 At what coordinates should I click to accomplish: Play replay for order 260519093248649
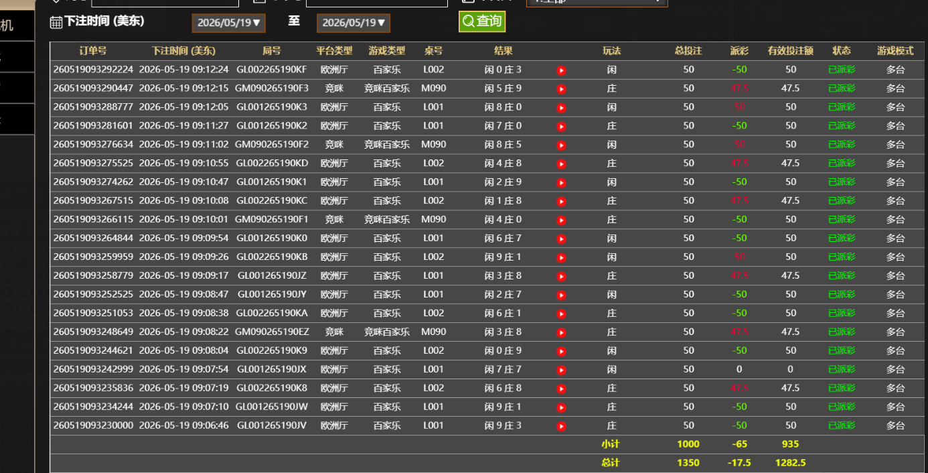[561, 333]
